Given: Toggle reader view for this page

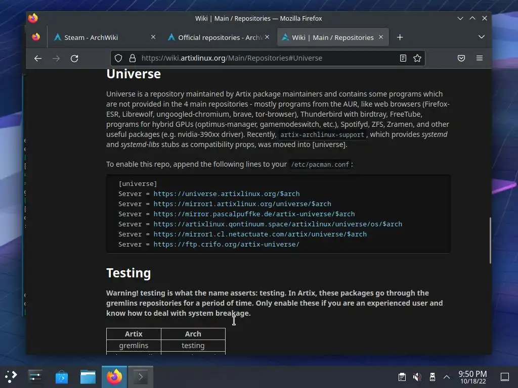Looking at the screenshot, I should (x=403, y=59).
